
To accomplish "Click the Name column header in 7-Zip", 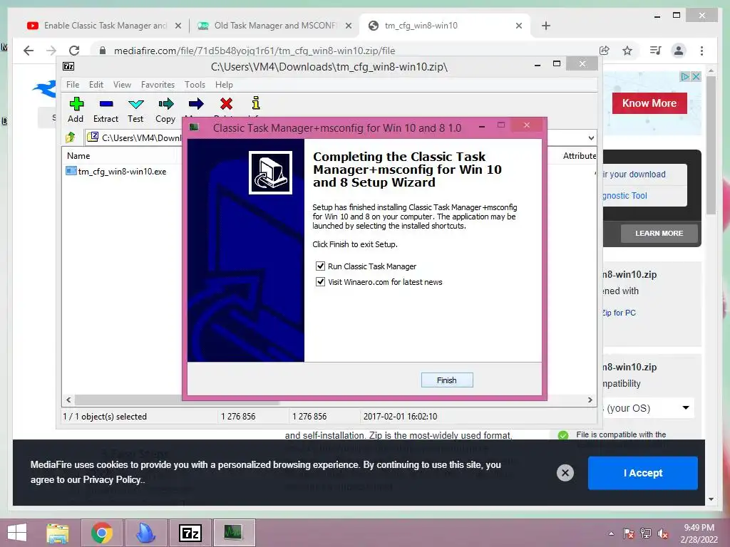I will click(x=78, y=156).
